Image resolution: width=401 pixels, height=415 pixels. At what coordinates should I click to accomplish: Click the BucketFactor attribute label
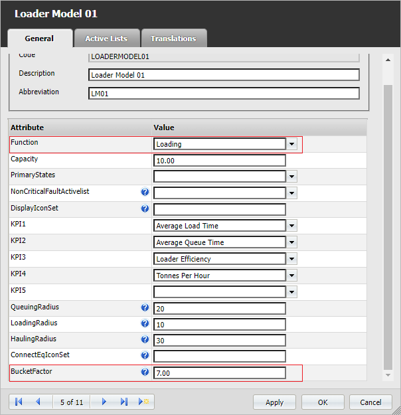tap(31, 371)
